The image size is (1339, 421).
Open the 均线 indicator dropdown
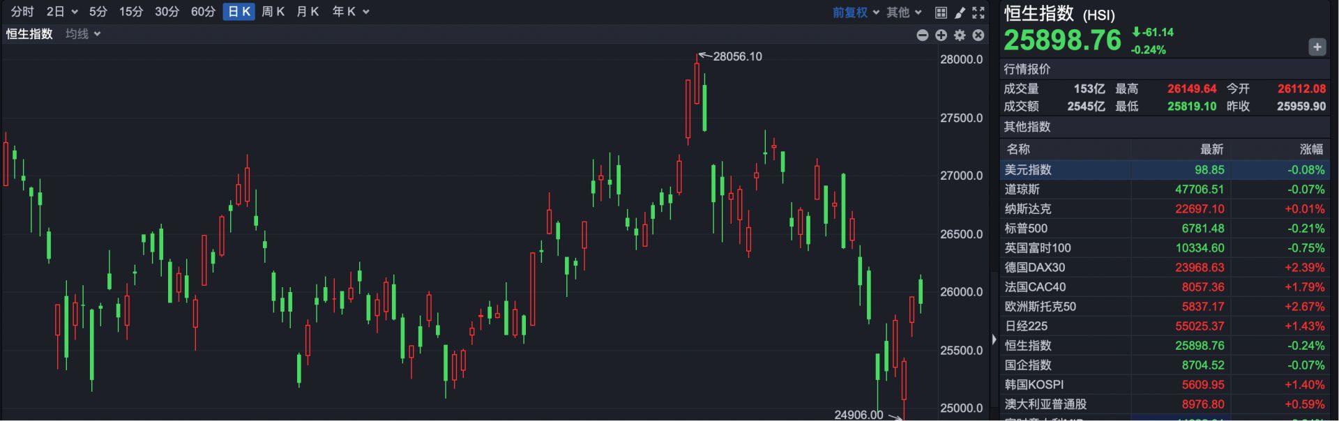pos(83,34)
